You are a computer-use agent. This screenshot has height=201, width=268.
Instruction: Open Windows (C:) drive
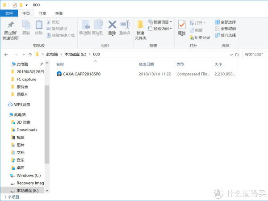click(x=25, y=176)
